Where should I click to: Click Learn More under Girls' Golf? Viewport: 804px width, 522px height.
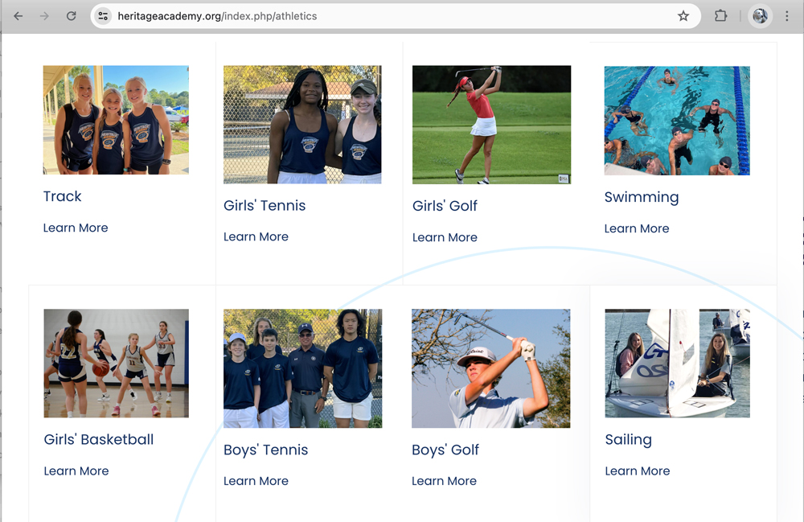point(445,238)
